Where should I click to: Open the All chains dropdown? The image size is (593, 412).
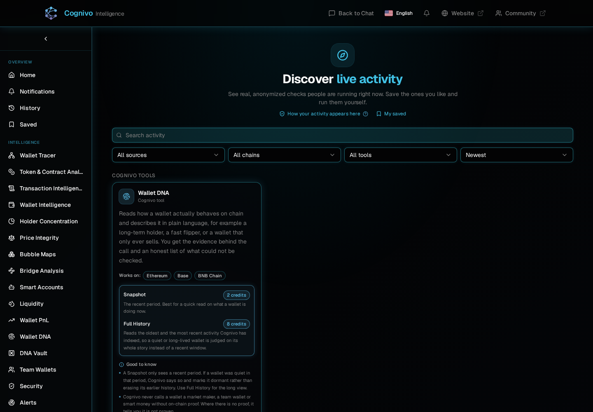pos(285,155)
